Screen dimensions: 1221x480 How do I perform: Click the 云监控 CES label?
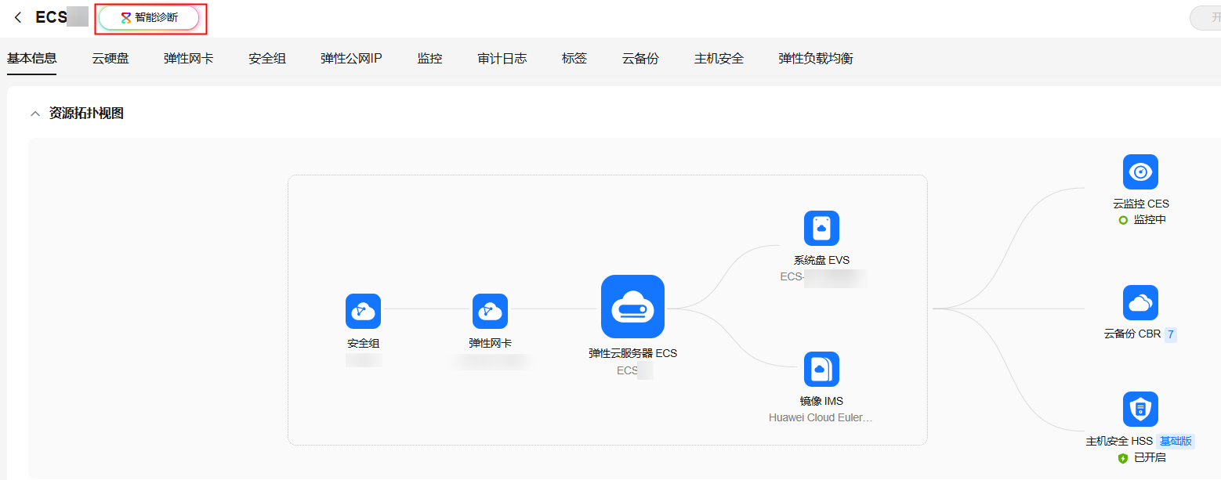coord(1141,204)
